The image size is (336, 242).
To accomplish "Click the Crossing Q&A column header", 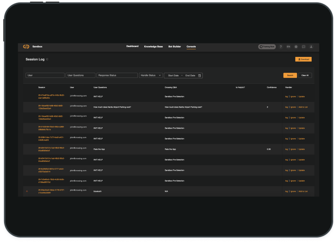I will click(x=171, y=87).
